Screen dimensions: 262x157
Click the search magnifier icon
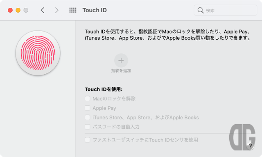200,10
